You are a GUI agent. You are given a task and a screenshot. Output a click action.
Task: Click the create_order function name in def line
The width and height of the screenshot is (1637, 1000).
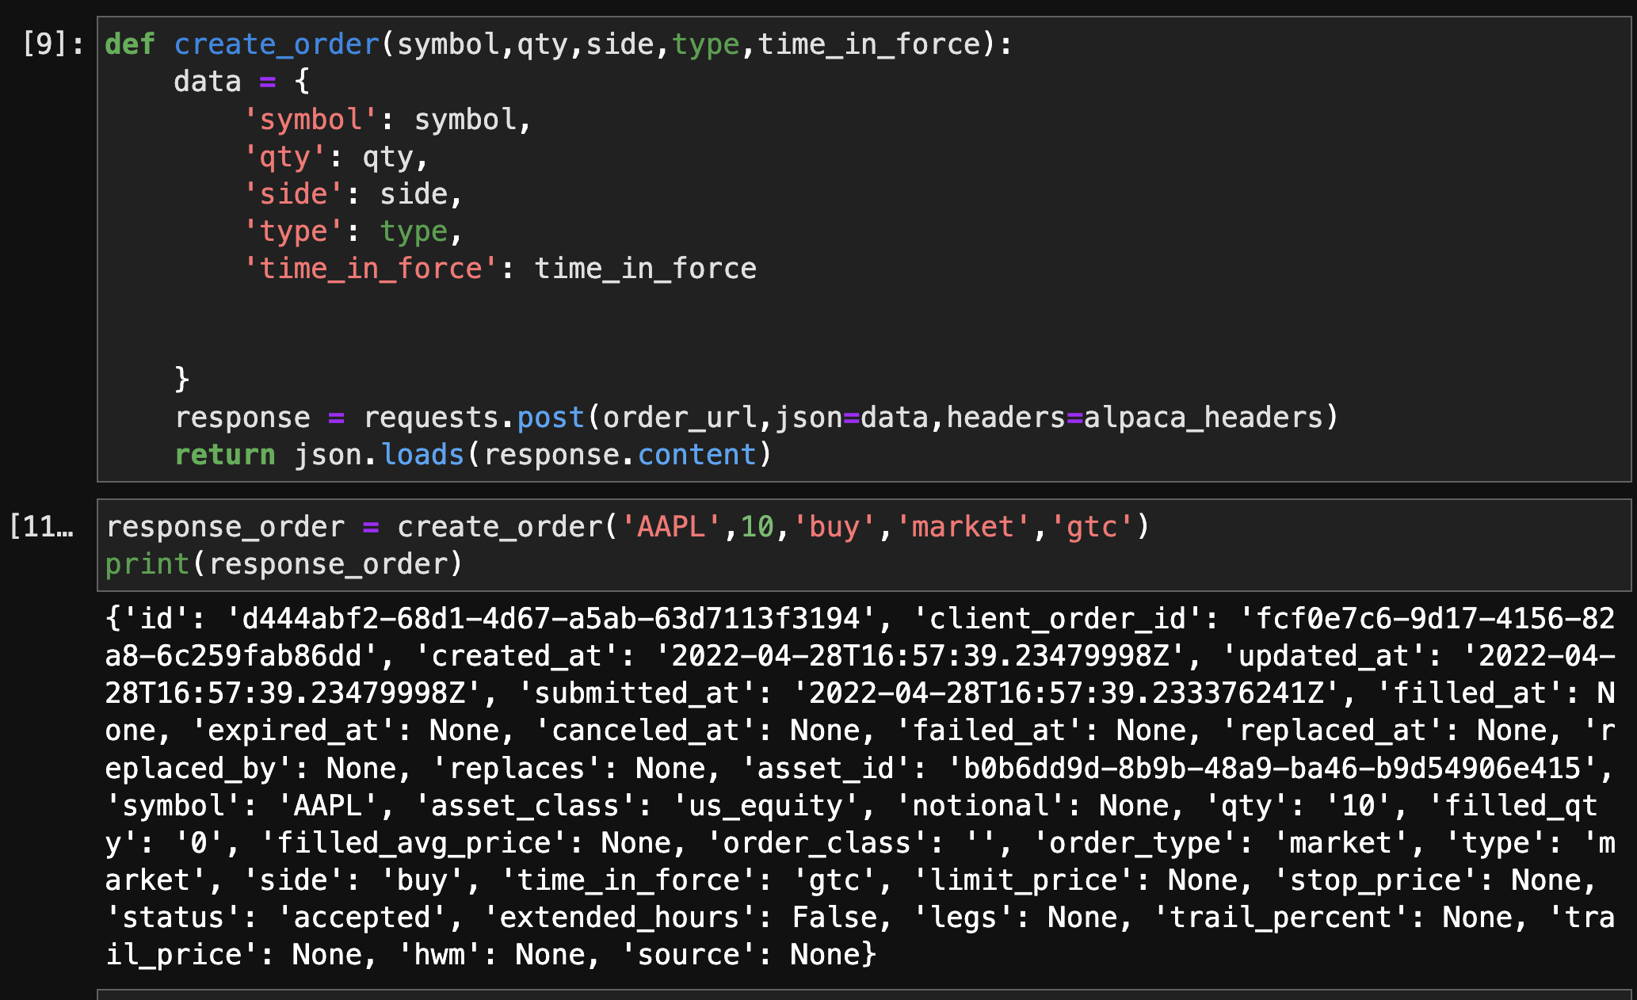[277, 44]
